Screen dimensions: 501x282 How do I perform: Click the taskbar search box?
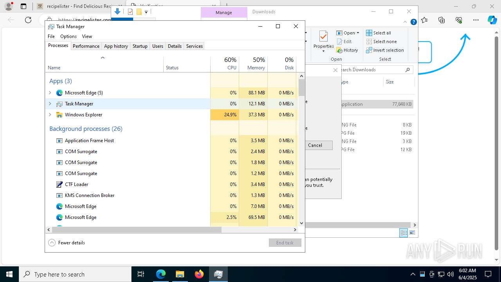point(75,274)
